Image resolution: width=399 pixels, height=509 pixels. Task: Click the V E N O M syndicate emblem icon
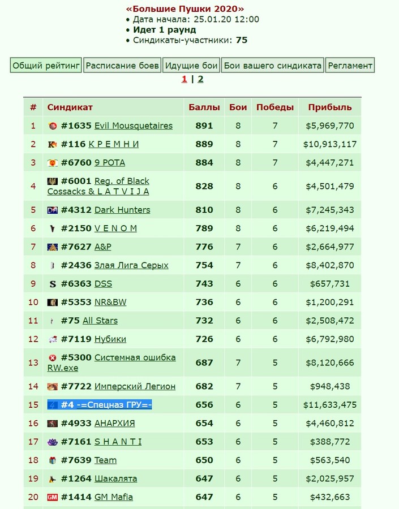point(52,229)
